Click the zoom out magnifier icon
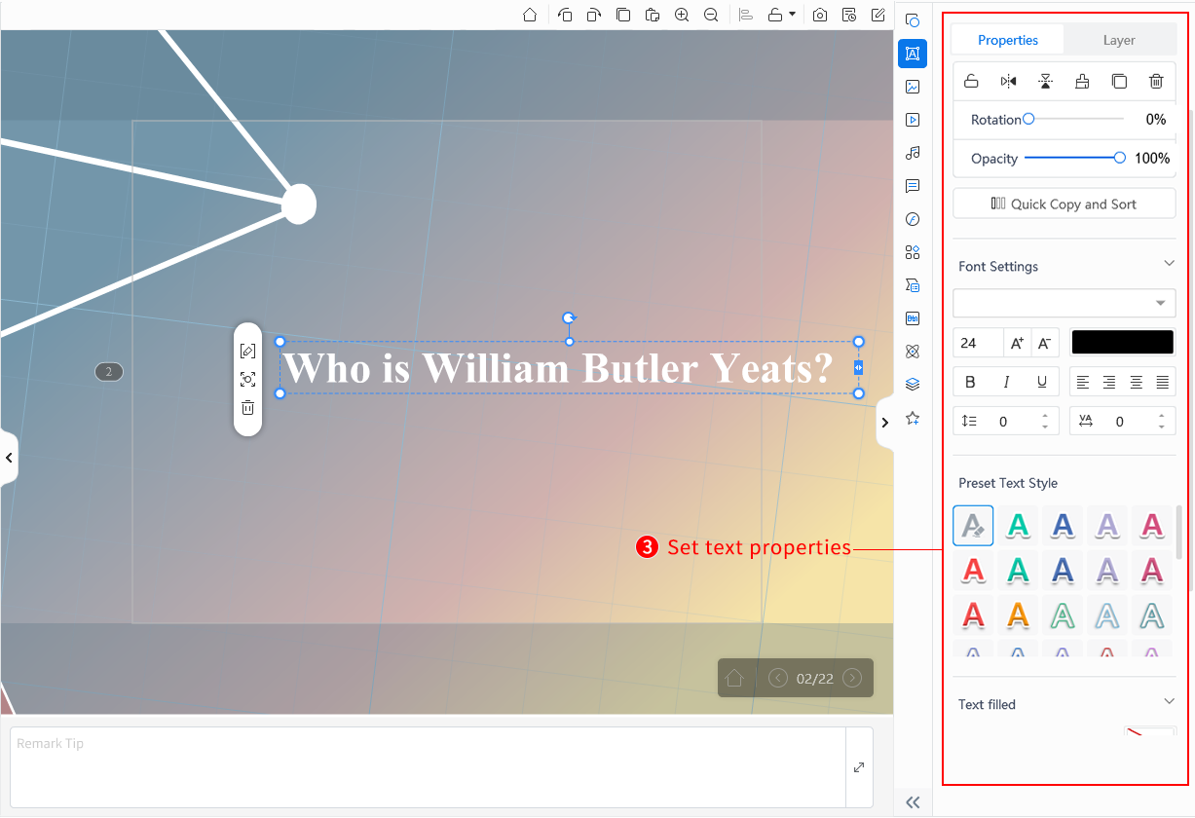 click(x=711, y=15)
